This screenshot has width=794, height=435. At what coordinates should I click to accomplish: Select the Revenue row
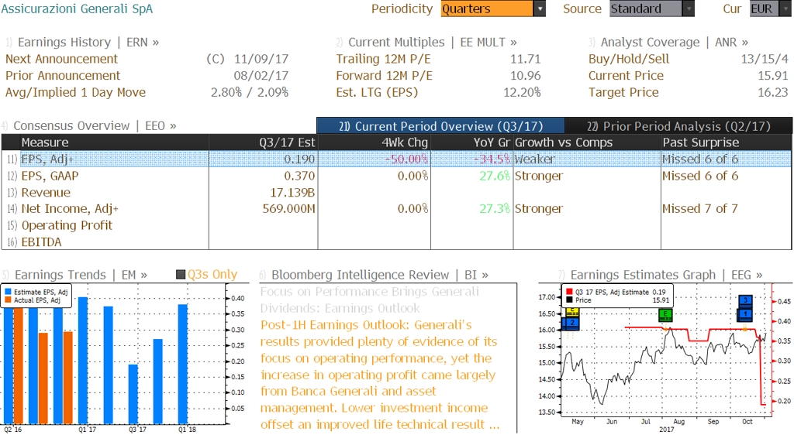click(x=396, y=193)
